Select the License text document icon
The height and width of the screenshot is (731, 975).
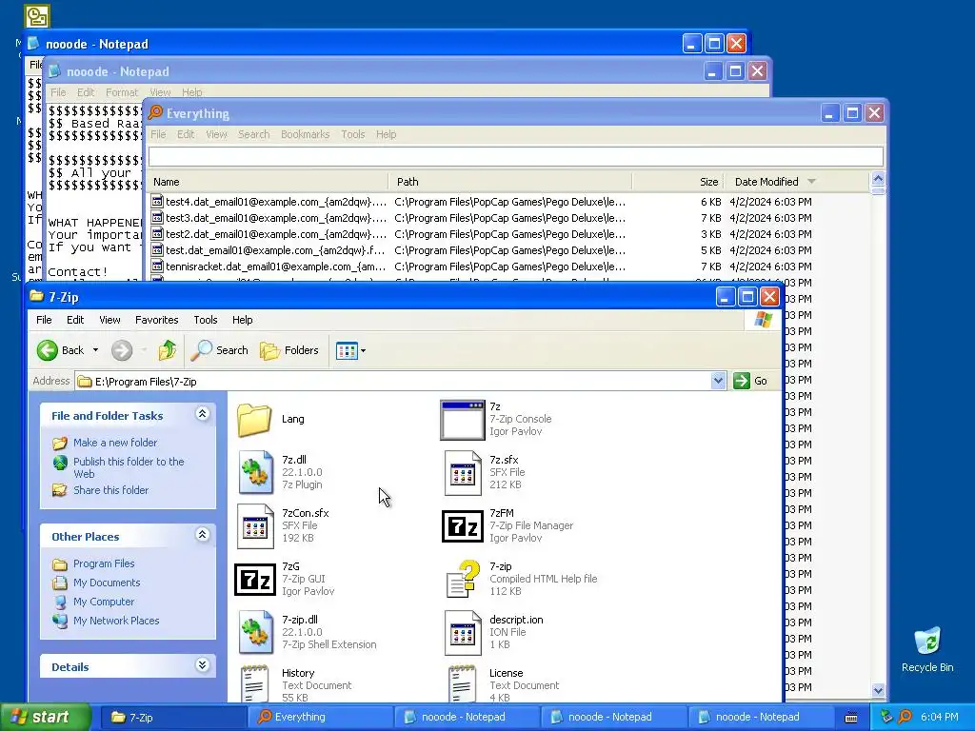point(462,683)
